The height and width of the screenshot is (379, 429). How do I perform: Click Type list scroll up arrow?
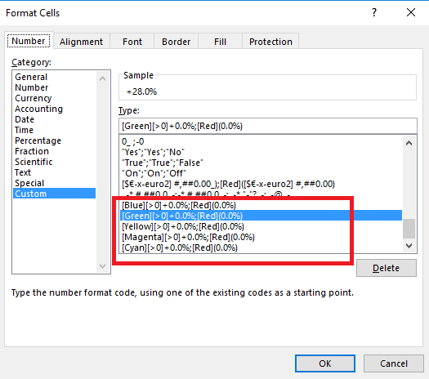pyautogui.click(x=409, y=143)
